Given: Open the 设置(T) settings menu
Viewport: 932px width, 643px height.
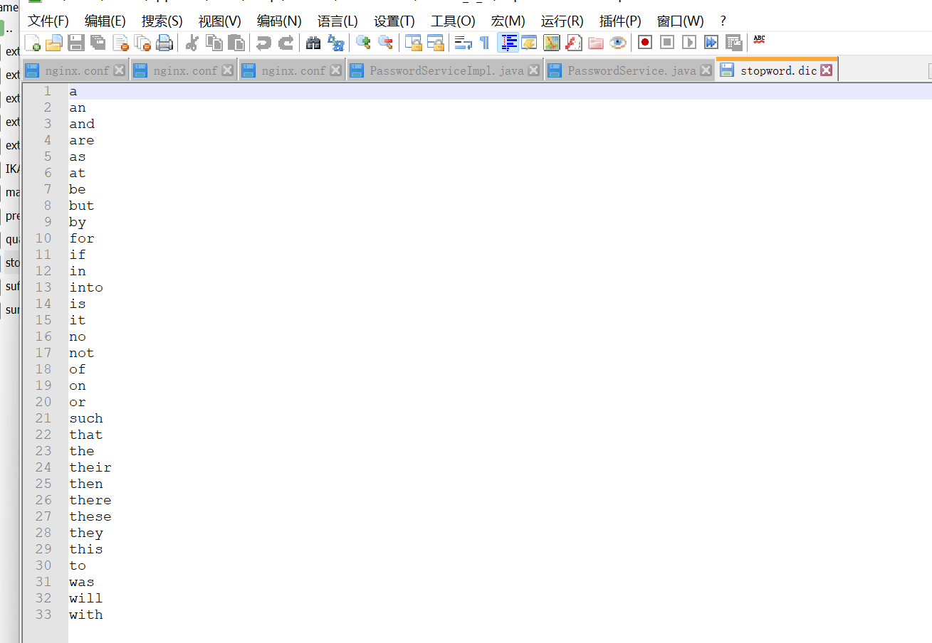Looking at the screenshot, I should point(394,21).
